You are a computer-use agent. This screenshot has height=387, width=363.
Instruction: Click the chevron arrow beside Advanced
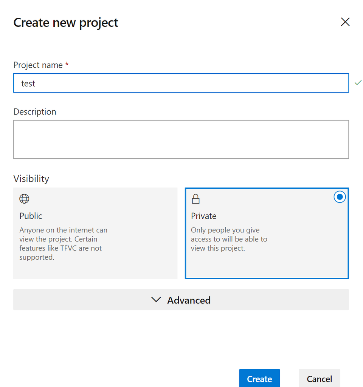(x=156, y=300)
